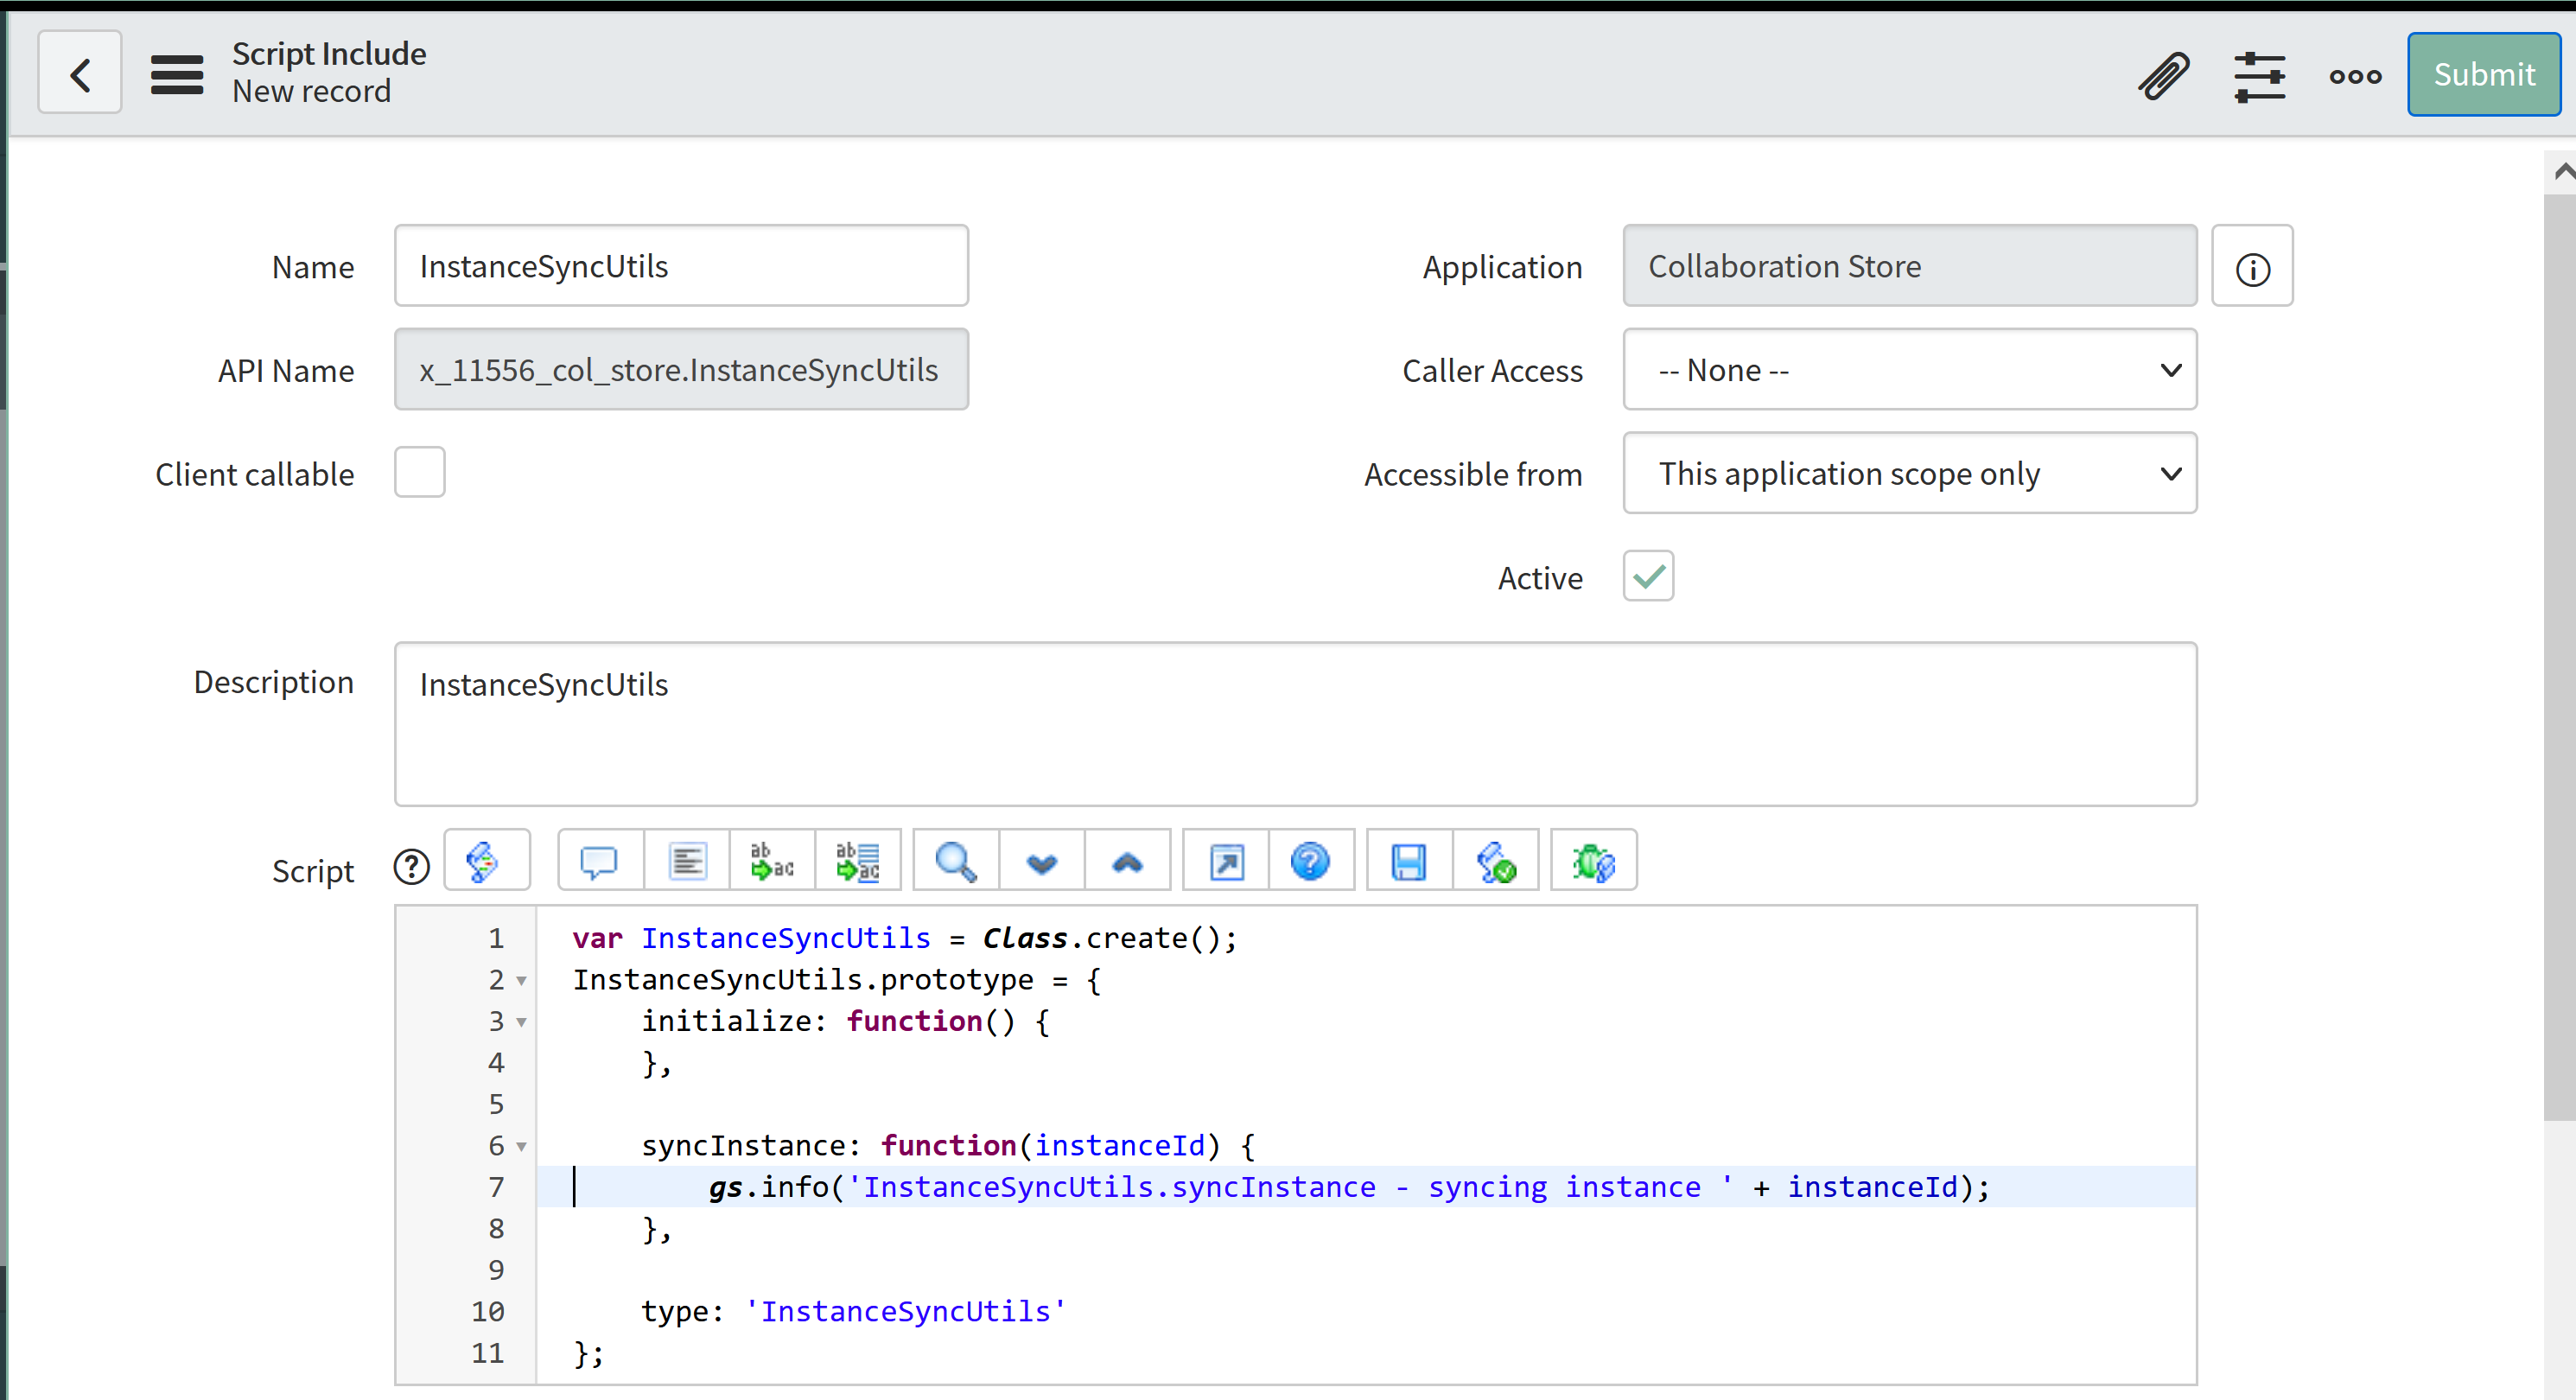
Task: Enable the Client callable checkbox
Action: coord(419,473)
